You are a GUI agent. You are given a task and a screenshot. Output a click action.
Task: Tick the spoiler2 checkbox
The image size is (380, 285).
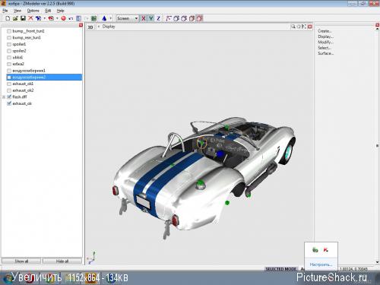[9, 51]
